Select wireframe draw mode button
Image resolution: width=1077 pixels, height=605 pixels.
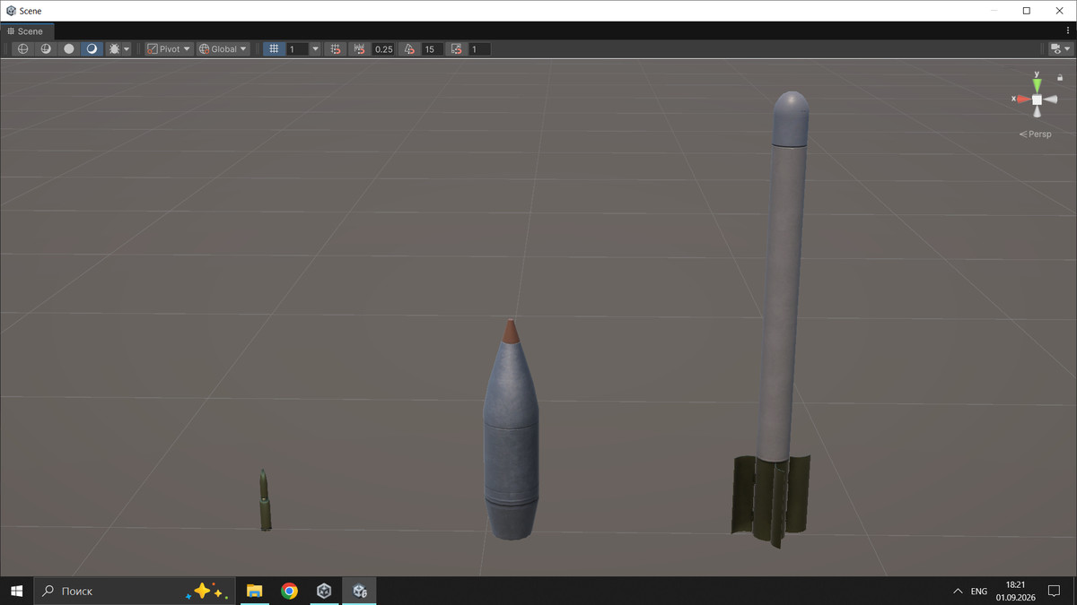coord(23,49)
